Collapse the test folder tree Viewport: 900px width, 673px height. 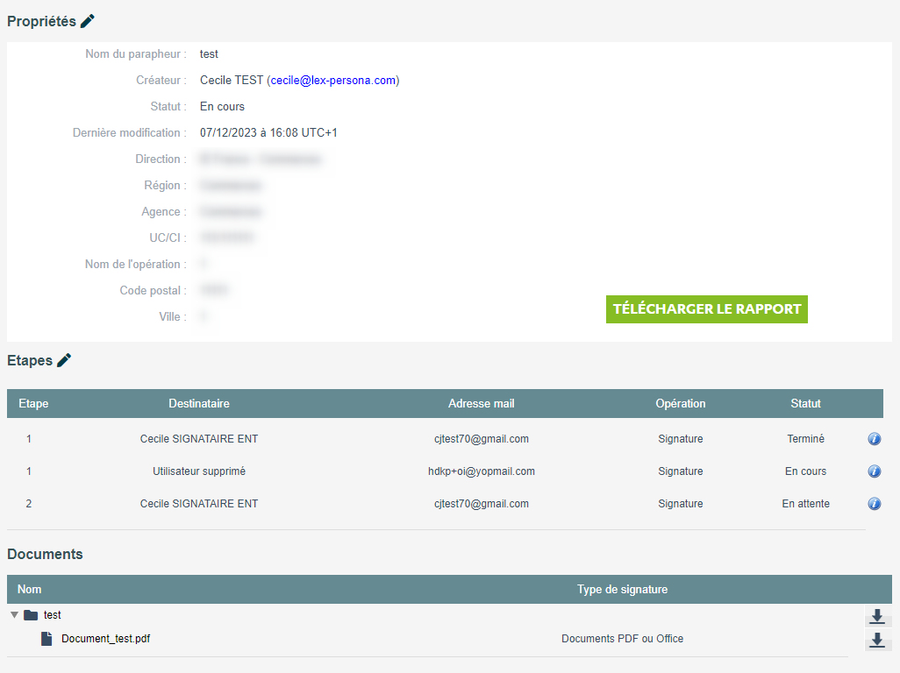[x=14, y=615]
